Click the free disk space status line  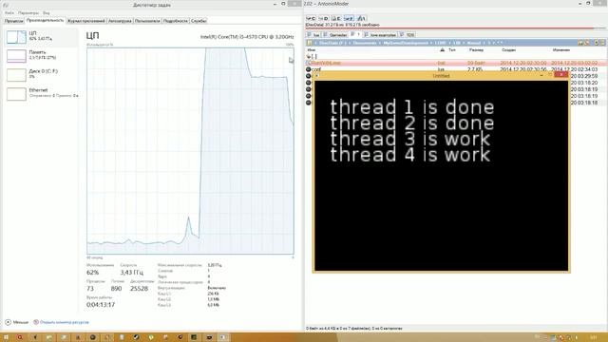(x=343, y=25)
